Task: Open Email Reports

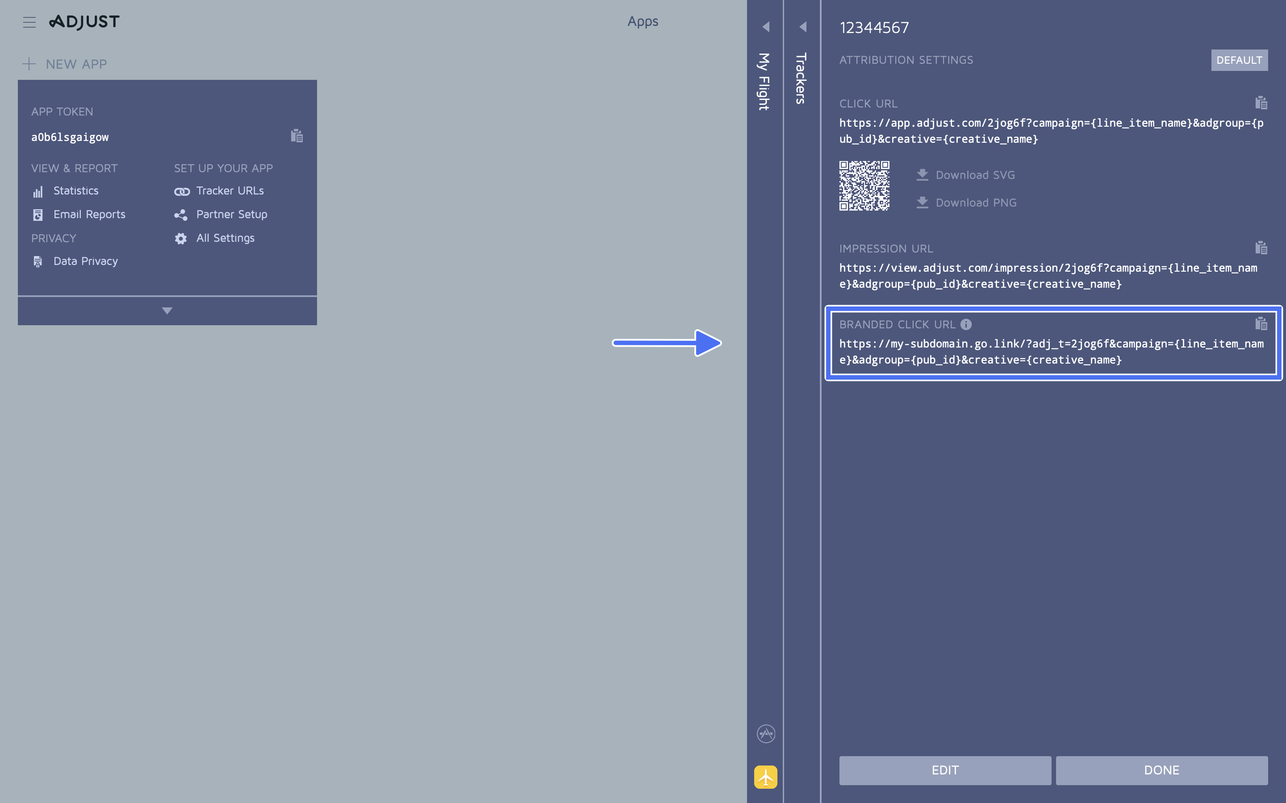Action: coord(89,215)
